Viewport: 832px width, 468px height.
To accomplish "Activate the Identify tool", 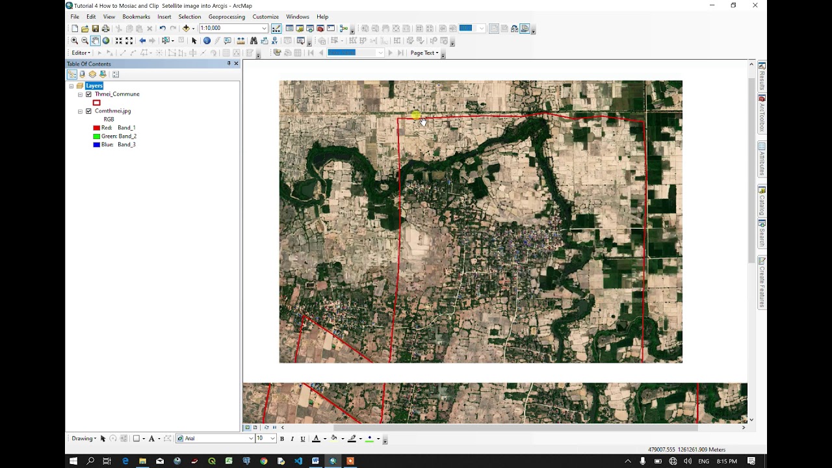I will 207,40.
